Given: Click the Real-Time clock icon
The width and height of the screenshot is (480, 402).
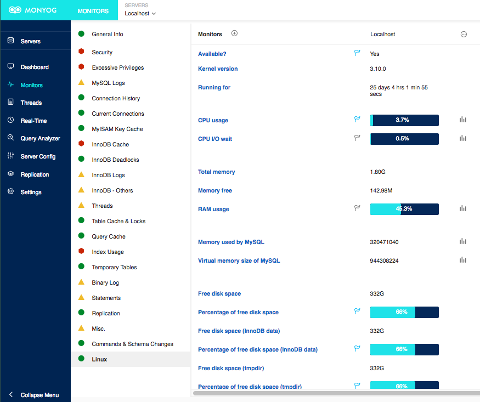Looking at the screenshot, I should point(11,120).
